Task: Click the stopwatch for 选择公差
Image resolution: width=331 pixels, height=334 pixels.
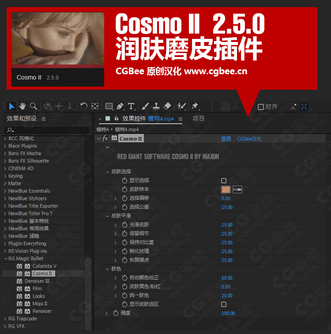Action: pyautogui.click(x=124, y=207)
